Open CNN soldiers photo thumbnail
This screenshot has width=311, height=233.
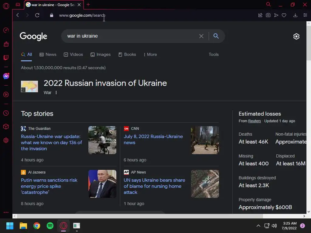(x=205, y=140)
